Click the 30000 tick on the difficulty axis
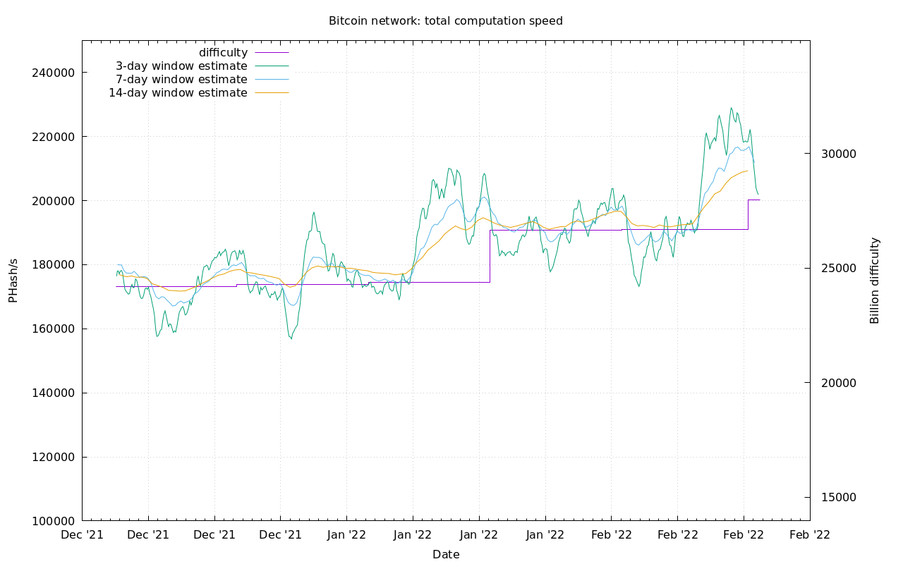This screenshot has height=564, width=903. click(x=839, y=154)
